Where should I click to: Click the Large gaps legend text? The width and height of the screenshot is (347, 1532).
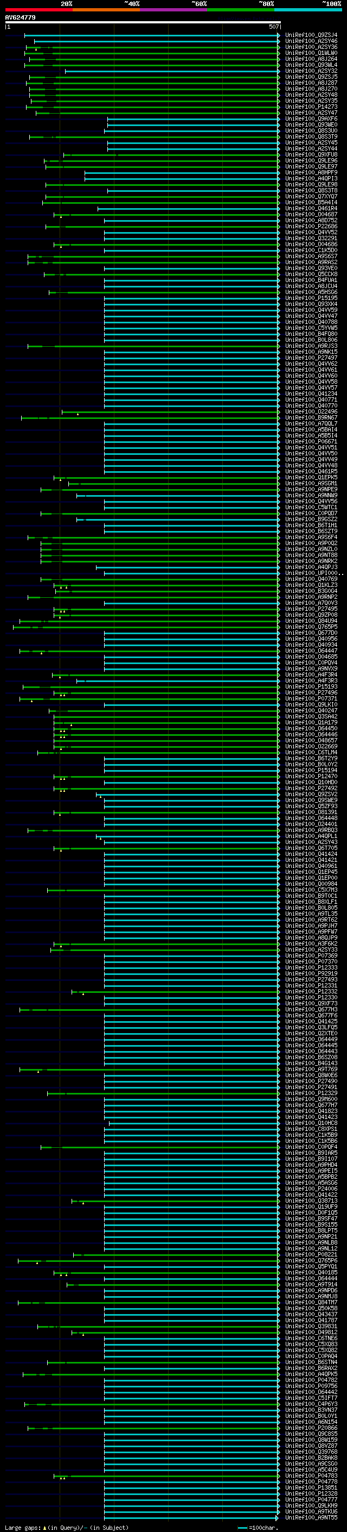[x=23, y=1527]
